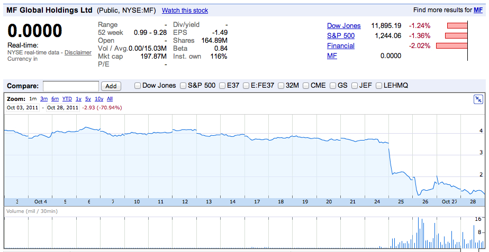Click the S&P 500 red change bar
Screen dimensions: 489x252
pos(456,36)
